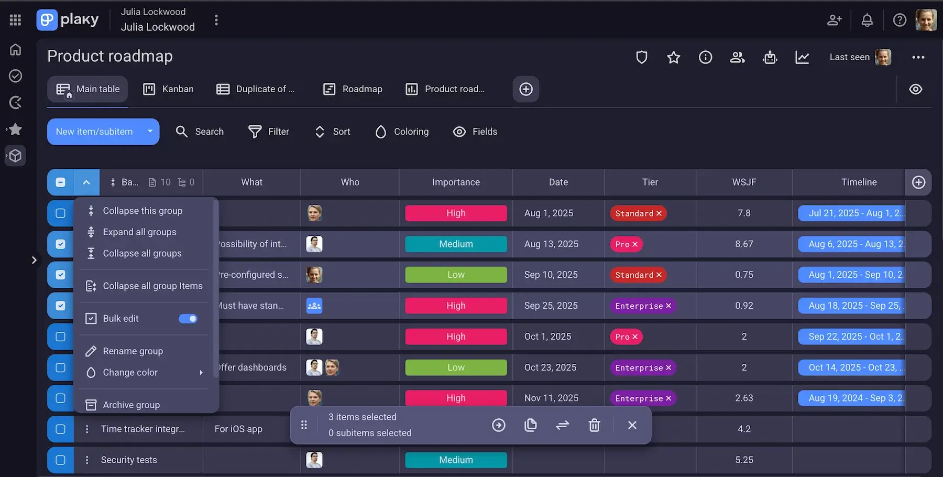Open the New item/subitem dropdown arrow
943x477 pixels.
[150, 132]
